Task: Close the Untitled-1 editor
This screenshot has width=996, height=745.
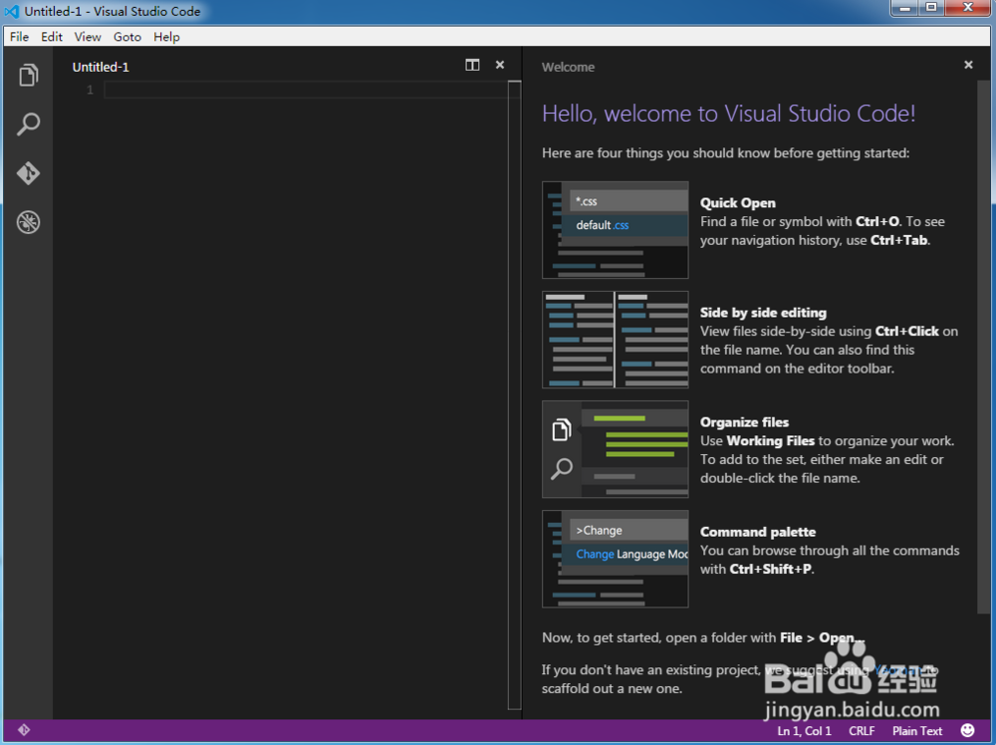Action: 500,65
